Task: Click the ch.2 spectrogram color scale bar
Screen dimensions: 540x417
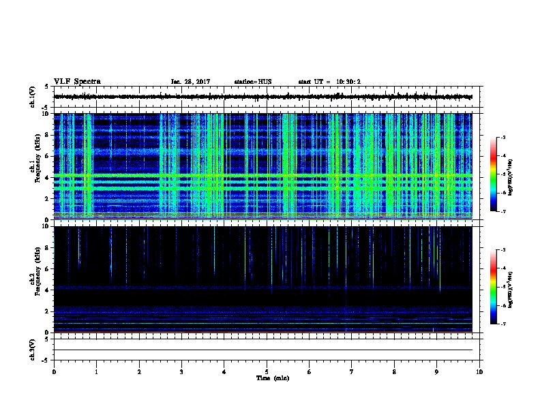Action: pyautogui.click(x=493, y=287)
